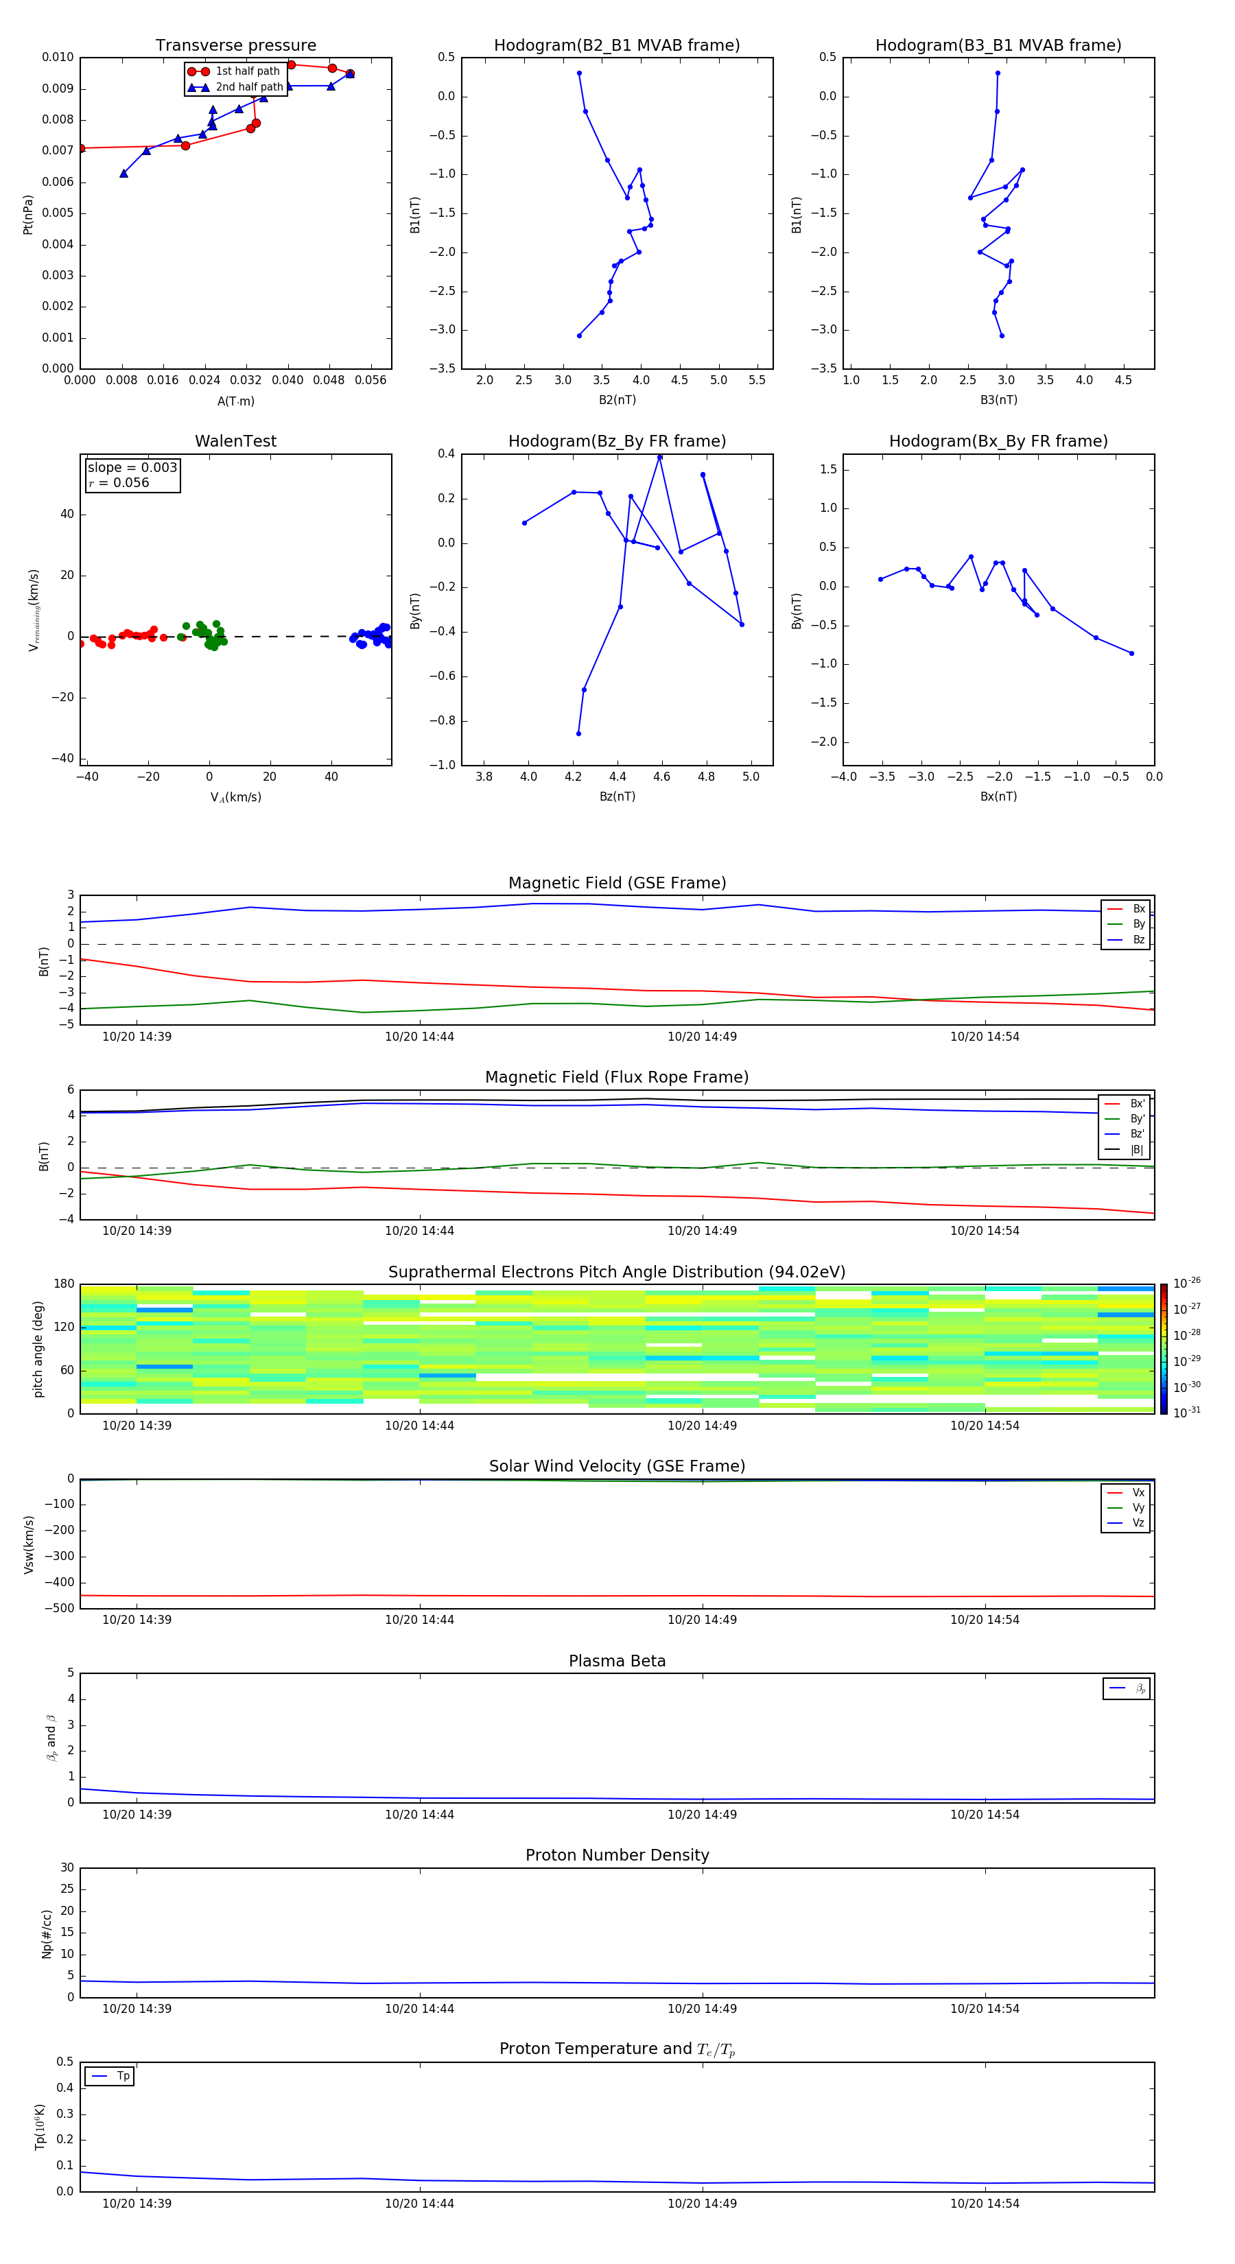
Task: Click By legend entry in GSE magnetic field
Action: (x=1126, y=923)
